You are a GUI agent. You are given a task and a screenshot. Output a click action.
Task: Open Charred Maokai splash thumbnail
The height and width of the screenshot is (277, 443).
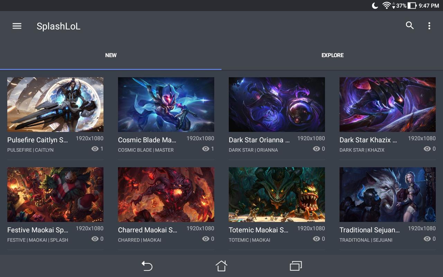(166, 195)
